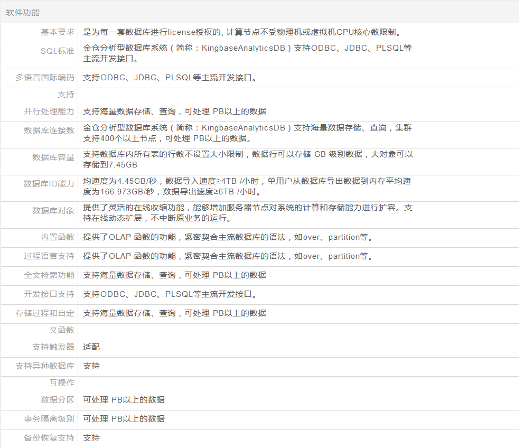Viewport: 524px width, 448px height.
Task: Click the OLAP 函数 description beside 过程语言支持
Action: (x=228, y=256)
